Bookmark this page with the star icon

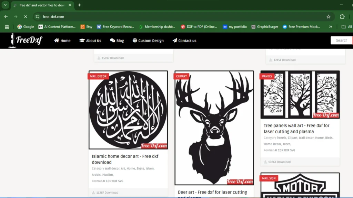coord(328,16)
